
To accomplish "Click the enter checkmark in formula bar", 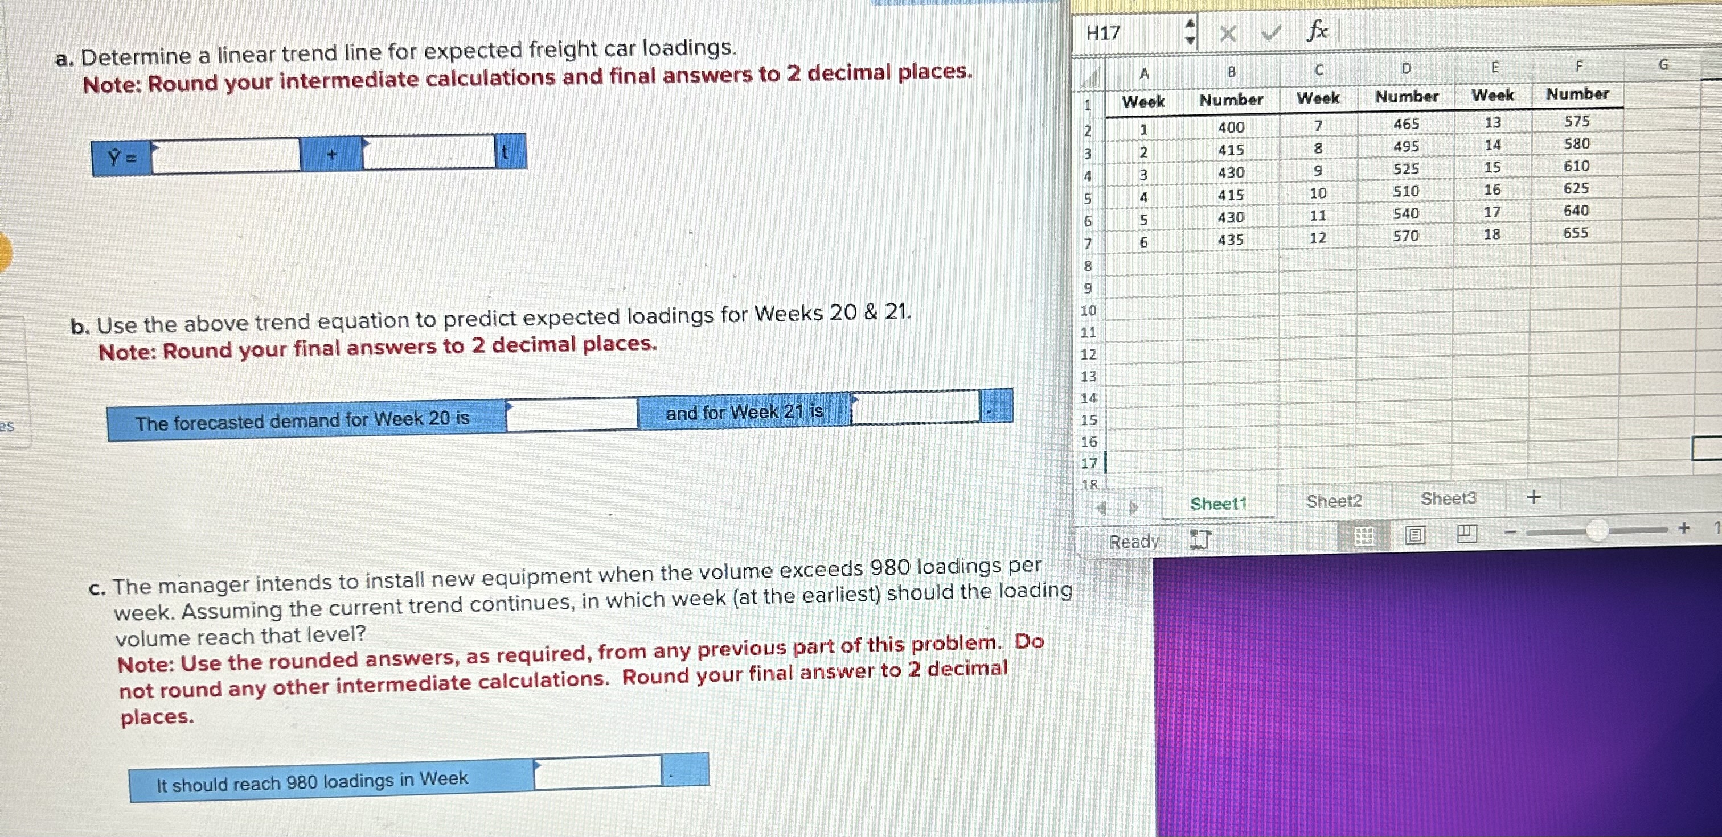I will point(1271,32).
